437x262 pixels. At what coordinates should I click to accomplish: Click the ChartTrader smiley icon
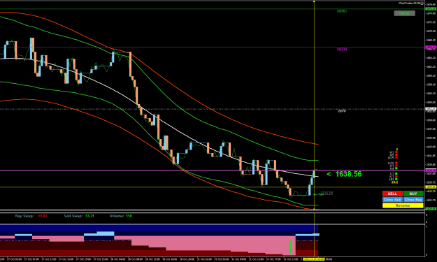click(x=422, y=3)
